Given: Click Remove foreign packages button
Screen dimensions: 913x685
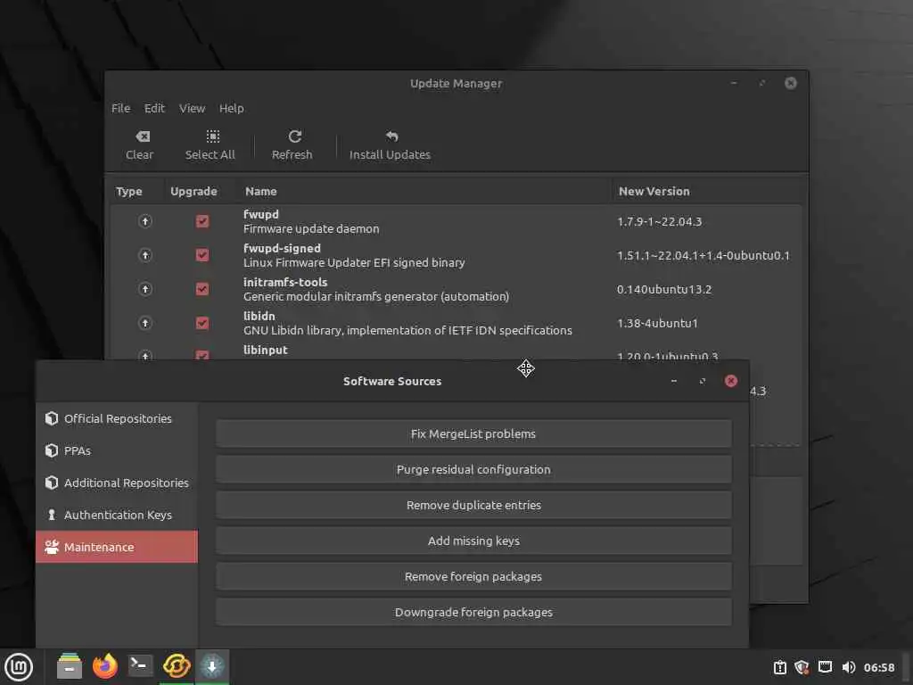Looking at the screenshot, I should [x=473, y=576].
